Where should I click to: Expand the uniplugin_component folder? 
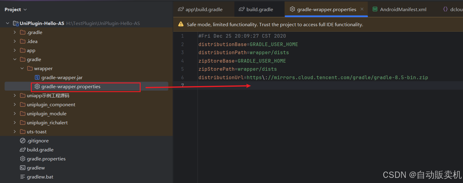pos(15,104)
